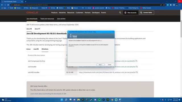Screen dimensions: 182x102
Task: Open the x64 MSI Installer download link
Action: pos(104,73)
